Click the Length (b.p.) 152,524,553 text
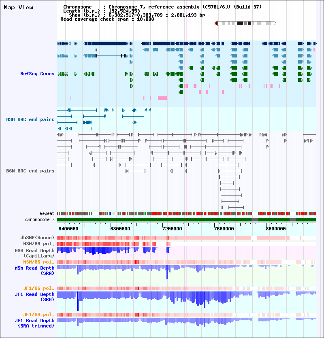This screenshot has width=324, height=338. 101,11
